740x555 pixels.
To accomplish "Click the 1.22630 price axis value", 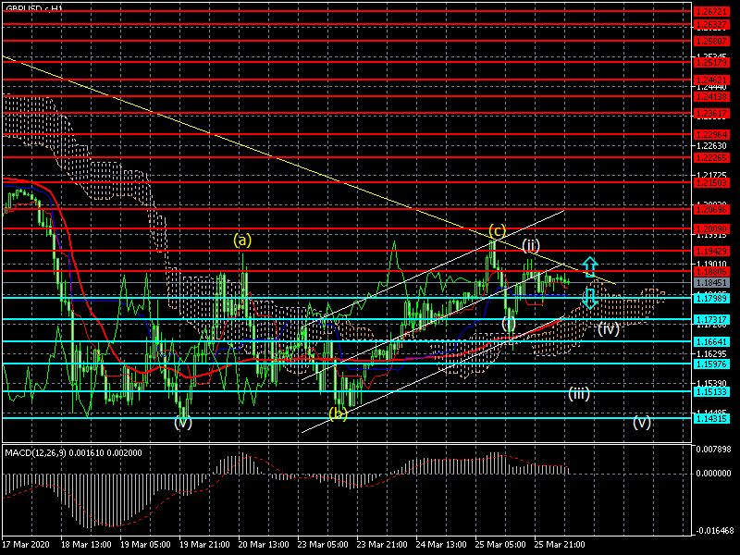I will (x=711, y=146).
